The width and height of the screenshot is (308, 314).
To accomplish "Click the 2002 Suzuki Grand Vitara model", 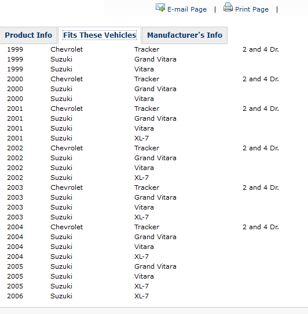I will coord(155,158).
